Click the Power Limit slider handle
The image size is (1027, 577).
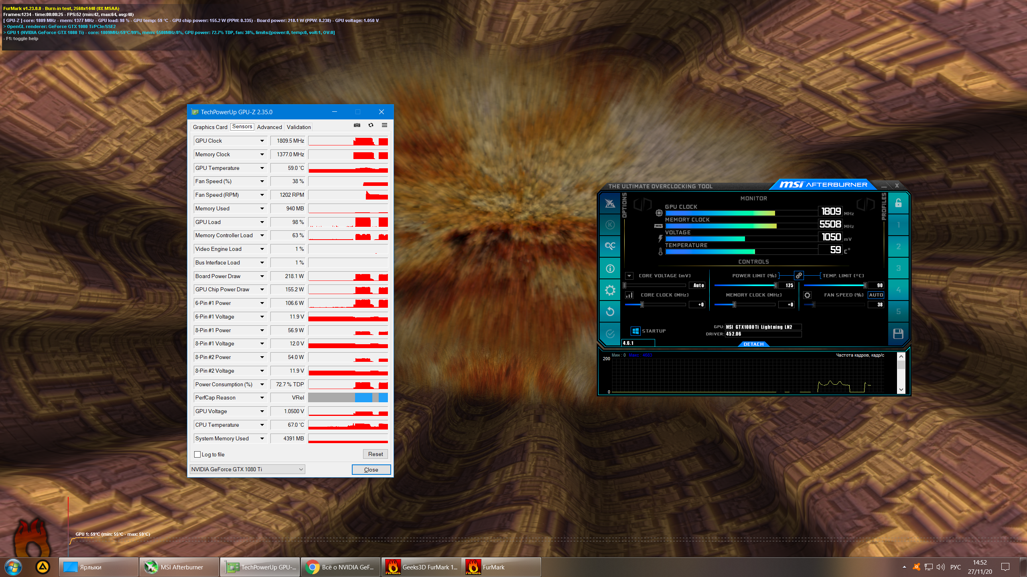click(775, 285)
